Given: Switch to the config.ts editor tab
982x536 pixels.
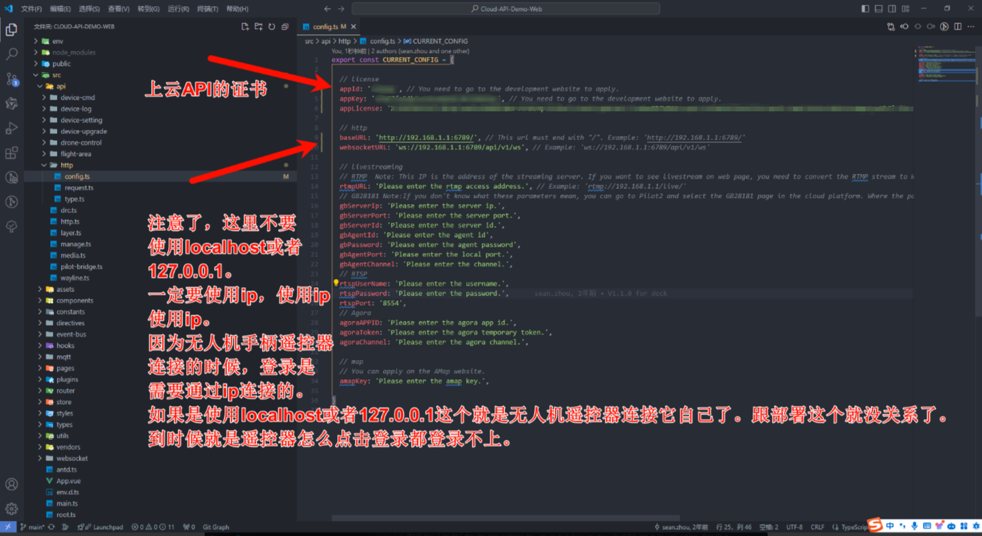Looking at the screenshot, I should coord(330,27).
